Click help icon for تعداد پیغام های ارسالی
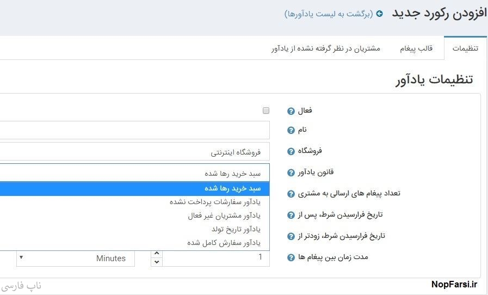 click(291, 194)
